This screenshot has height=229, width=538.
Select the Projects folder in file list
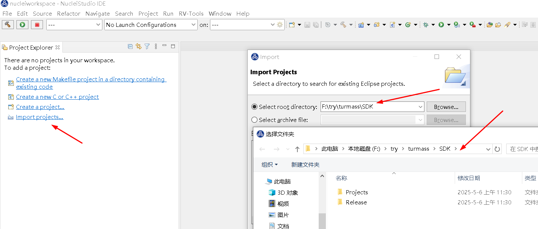pyautogui.click(x=357, y=192)
